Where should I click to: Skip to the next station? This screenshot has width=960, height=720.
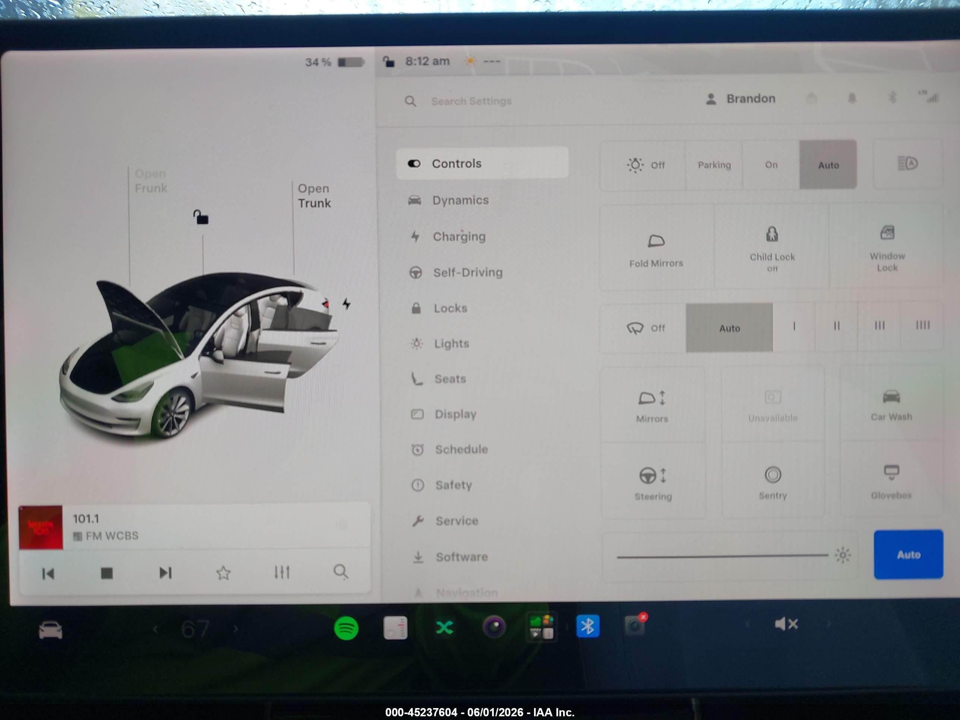coord(165,573)
